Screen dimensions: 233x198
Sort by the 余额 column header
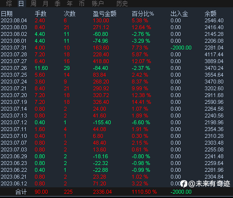[211, 14]
